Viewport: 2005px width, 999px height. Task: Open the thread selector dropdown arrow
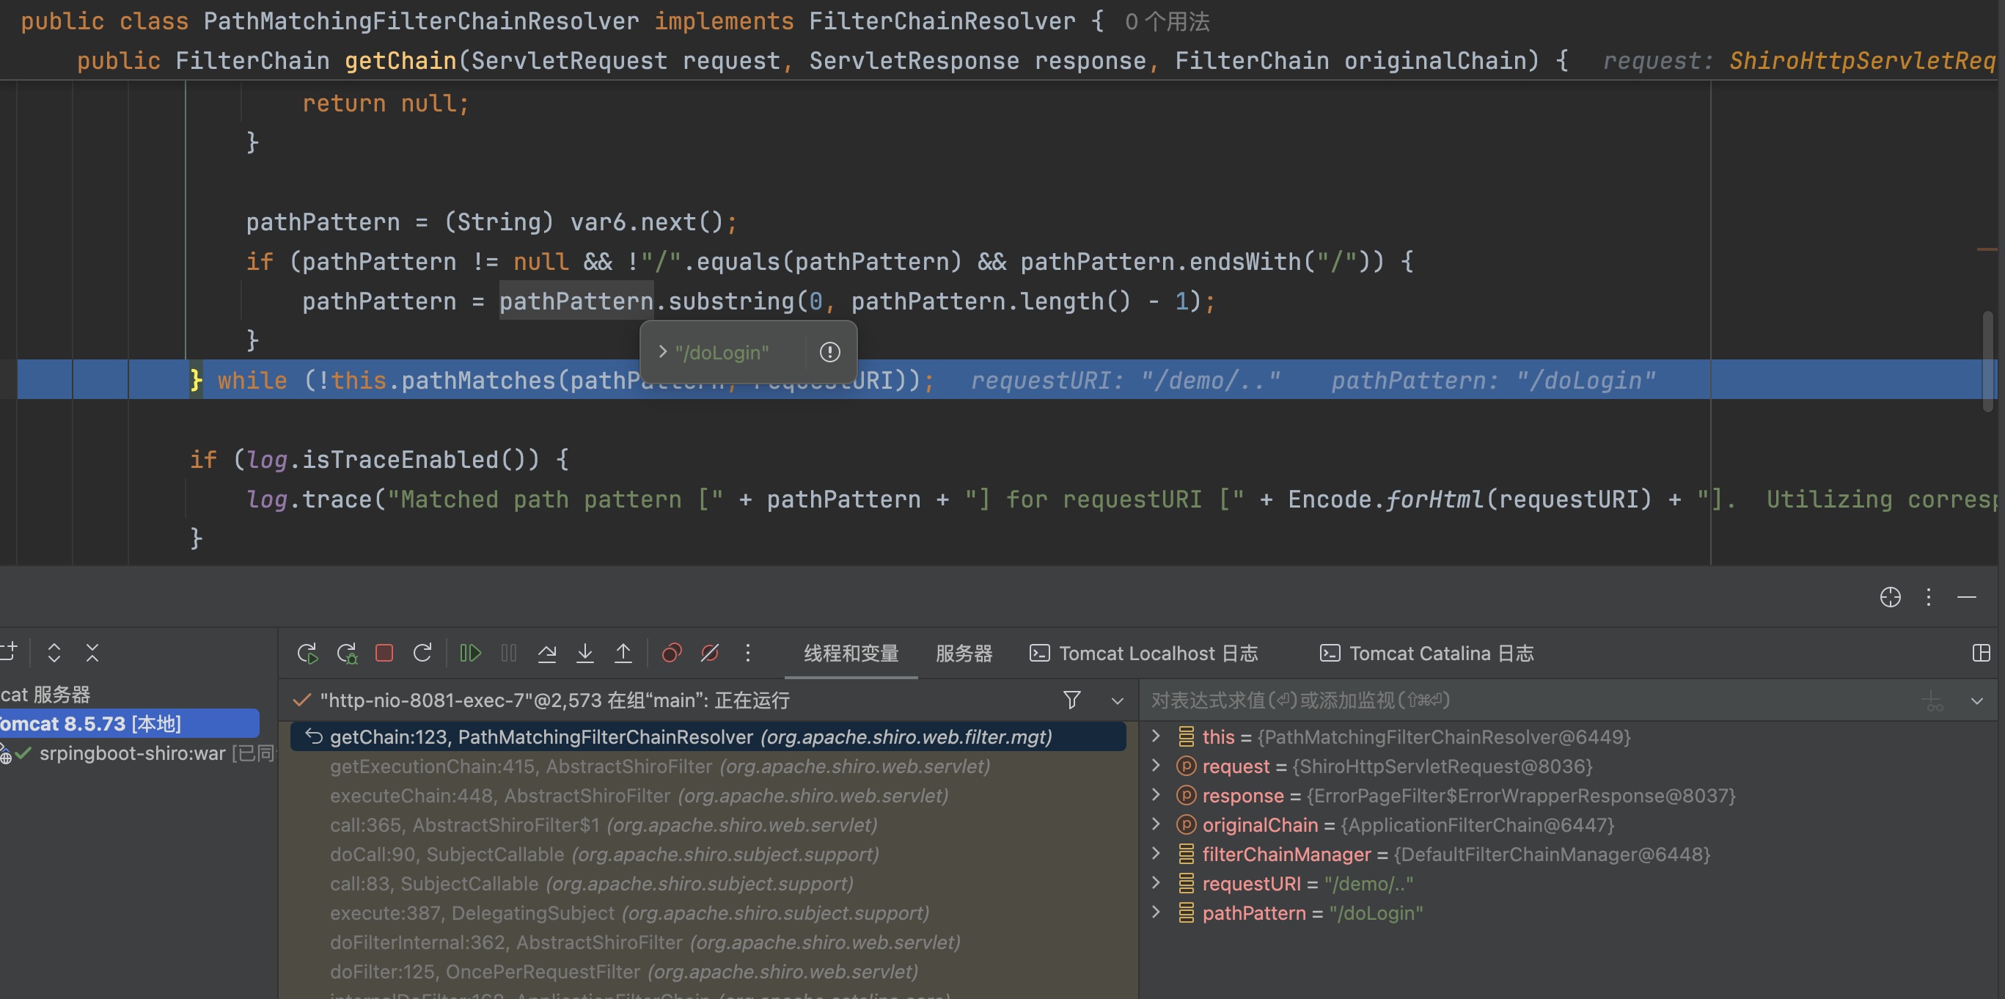pyautogui.click(x=1117, y=700)
